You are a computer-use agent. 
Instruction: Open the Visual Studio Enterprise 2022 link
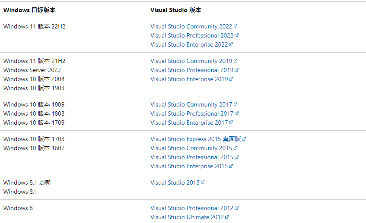pos(189,44)
